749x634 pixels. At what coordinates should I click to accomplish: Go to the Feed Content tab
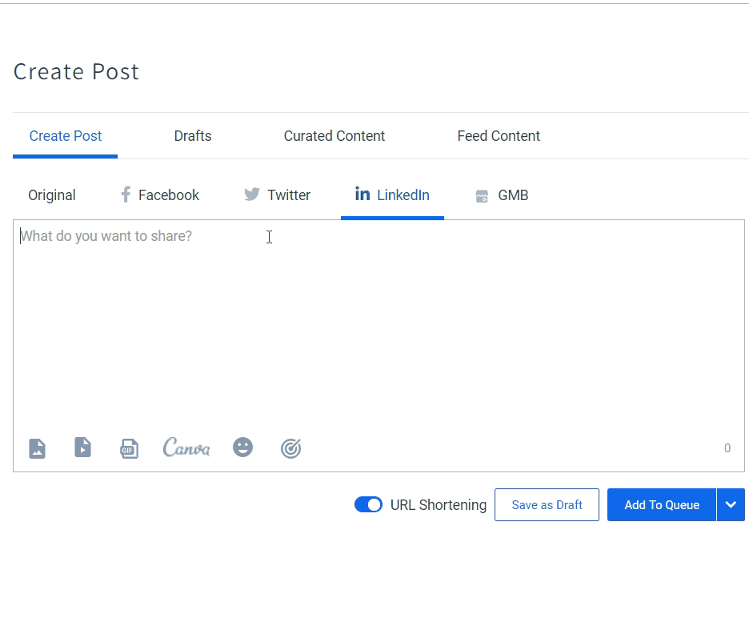pyautogui.click(x=499, y=136)
